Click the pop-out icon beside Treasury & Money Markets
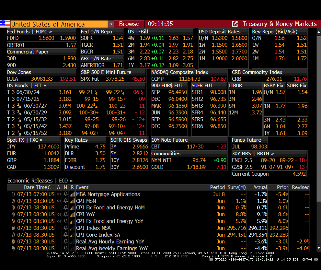This screenshot has height=270, width=321. pos(235,24)
